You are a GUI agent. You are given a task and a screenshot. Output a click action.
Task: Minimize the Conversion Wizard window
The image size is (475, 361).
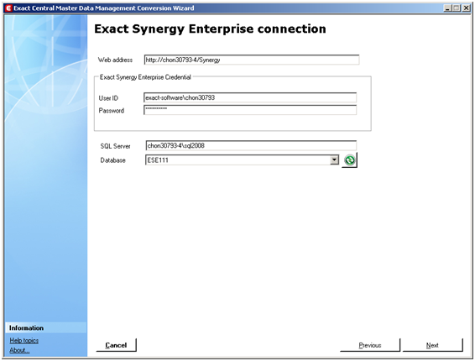click(447, 8)
